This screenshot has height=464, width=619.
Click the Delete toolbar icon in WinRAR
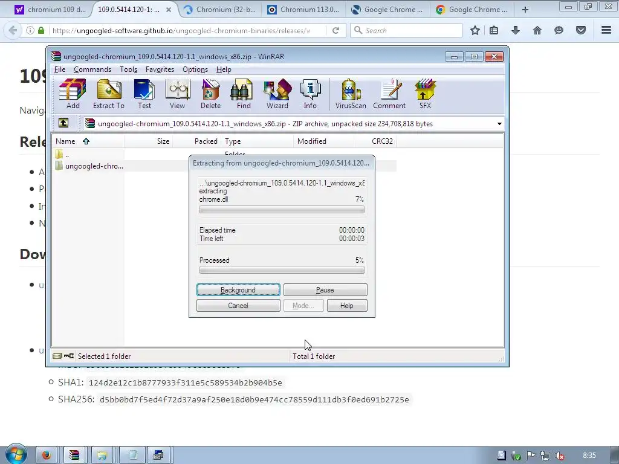[210, 94]
